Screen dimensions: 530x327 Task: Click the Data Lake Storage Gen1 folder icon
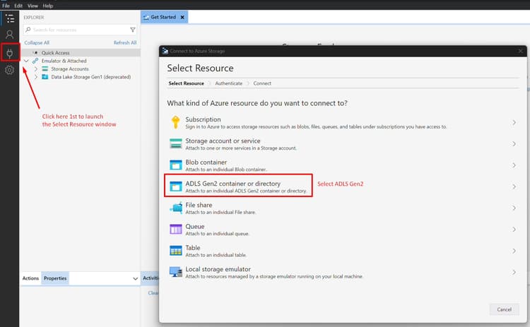(x=45, y=77)
